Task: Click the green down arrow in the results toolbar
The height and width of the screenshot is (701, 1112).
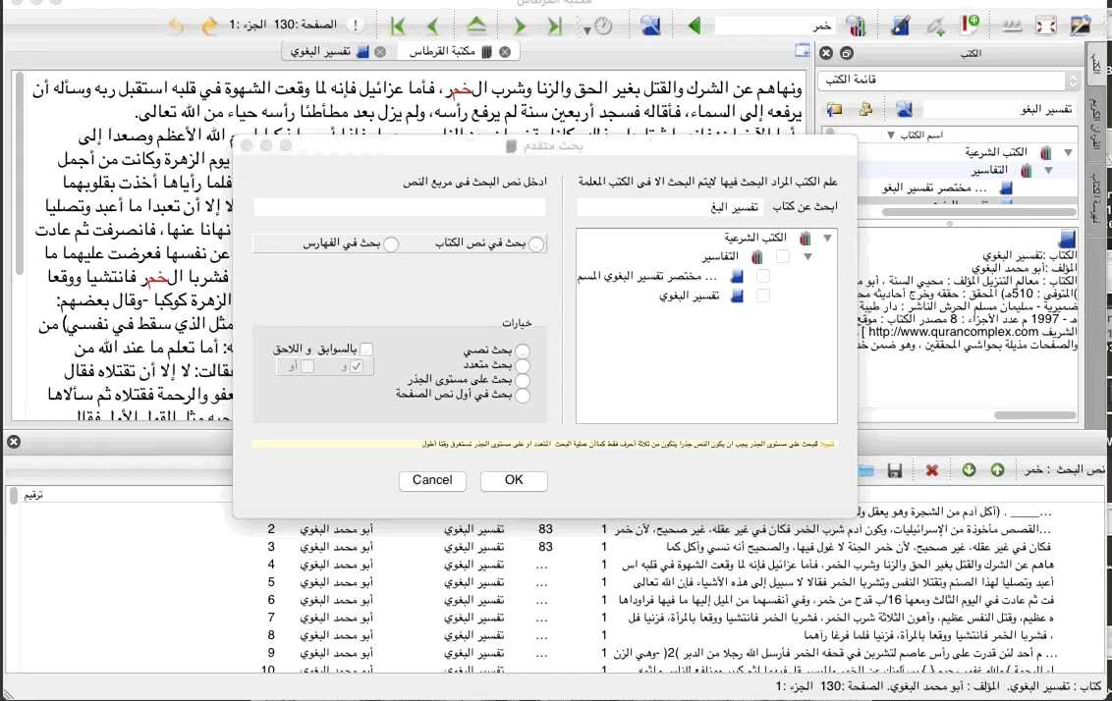Action: pos(969,470)
